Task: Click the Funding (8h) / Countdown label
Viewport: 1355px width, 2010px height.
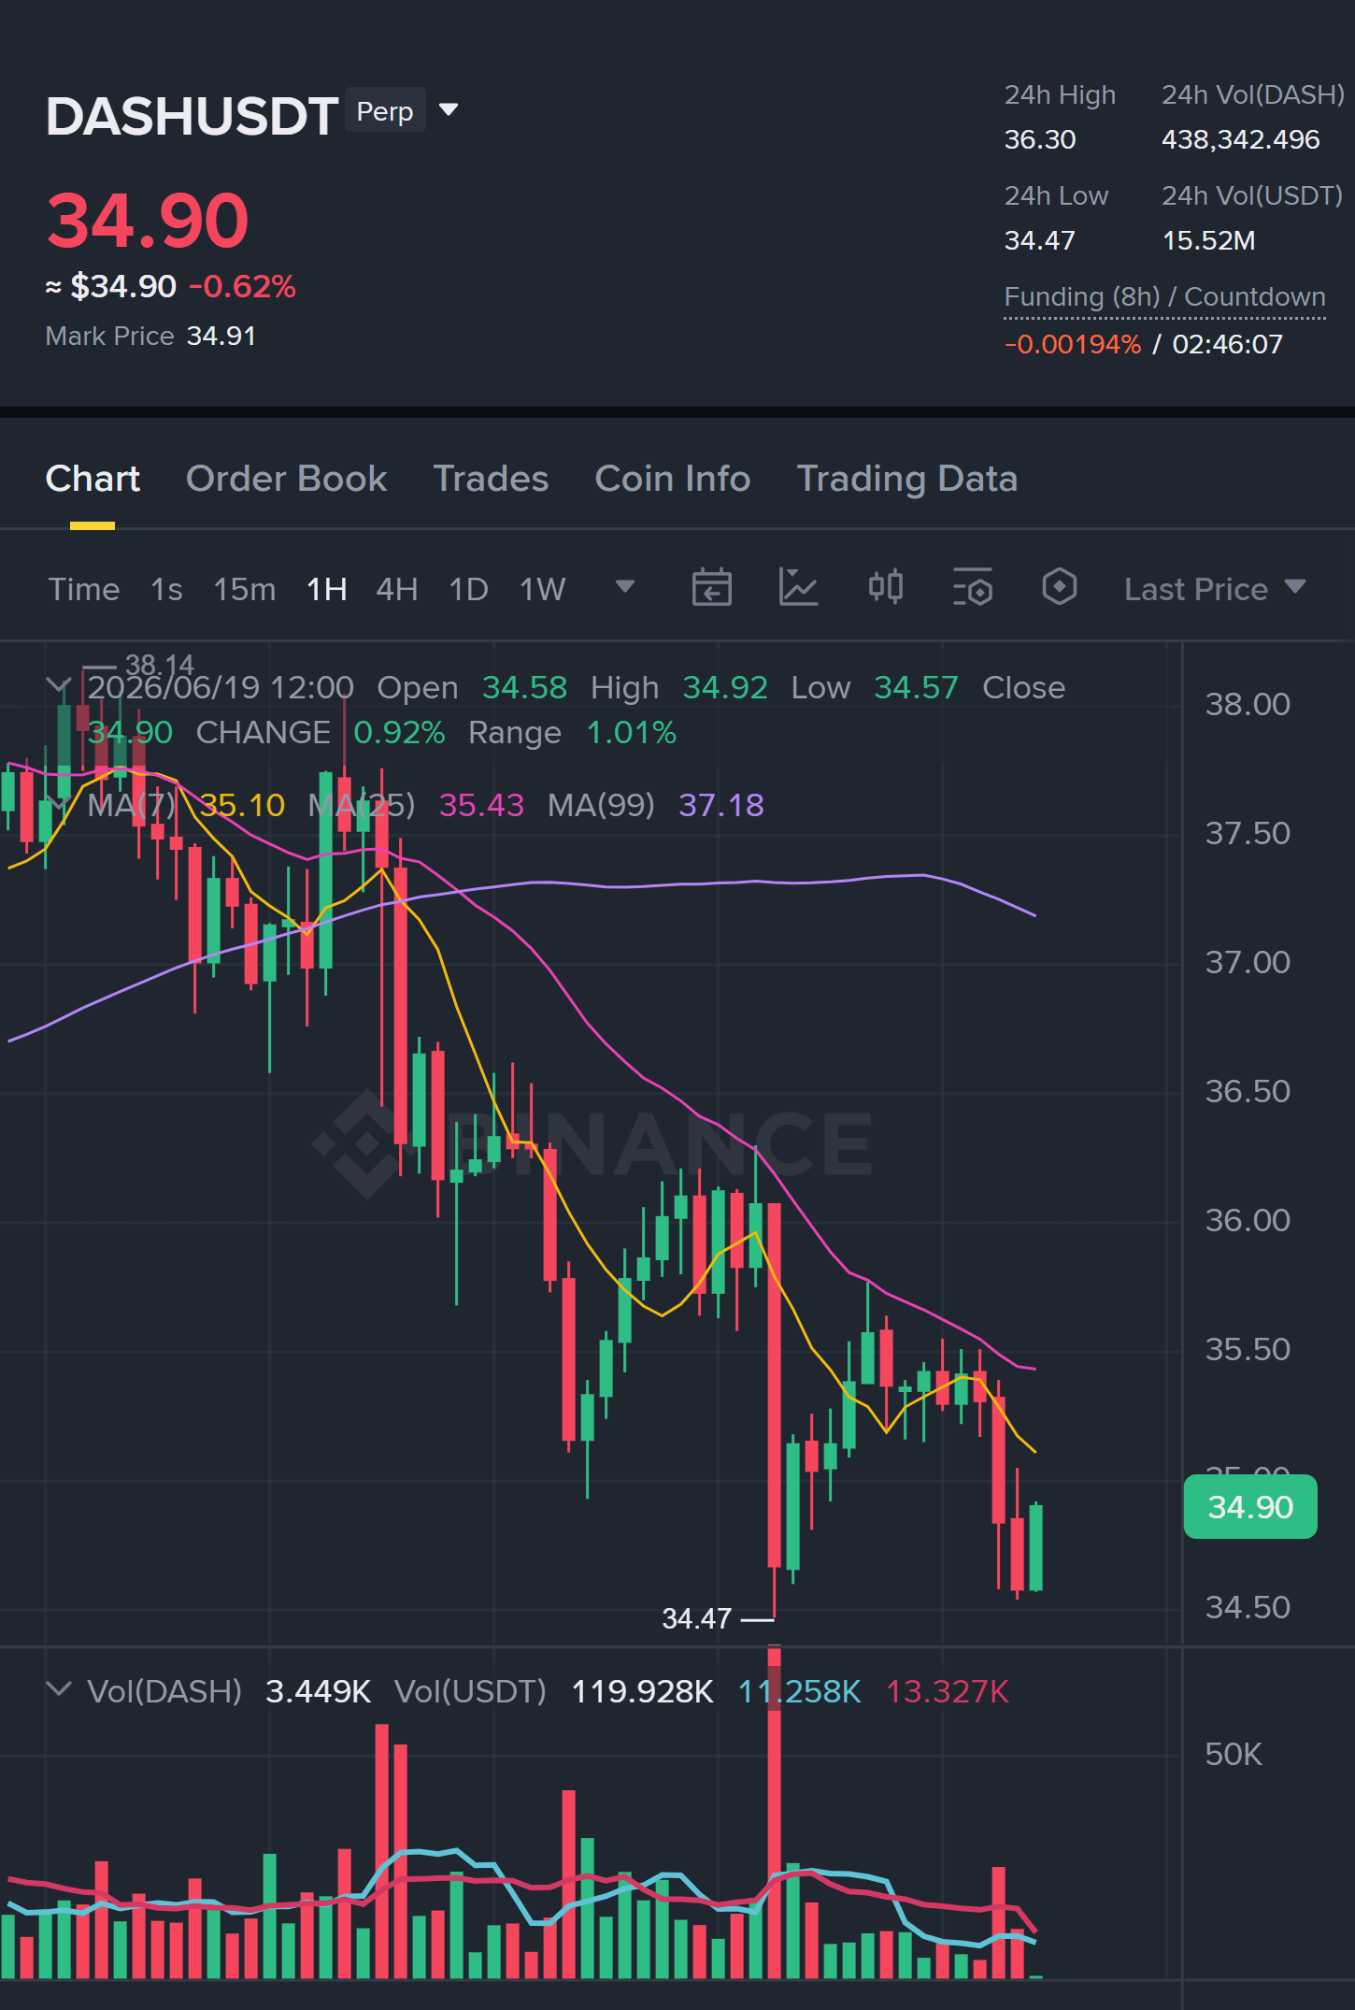Action: point(1165,297)
